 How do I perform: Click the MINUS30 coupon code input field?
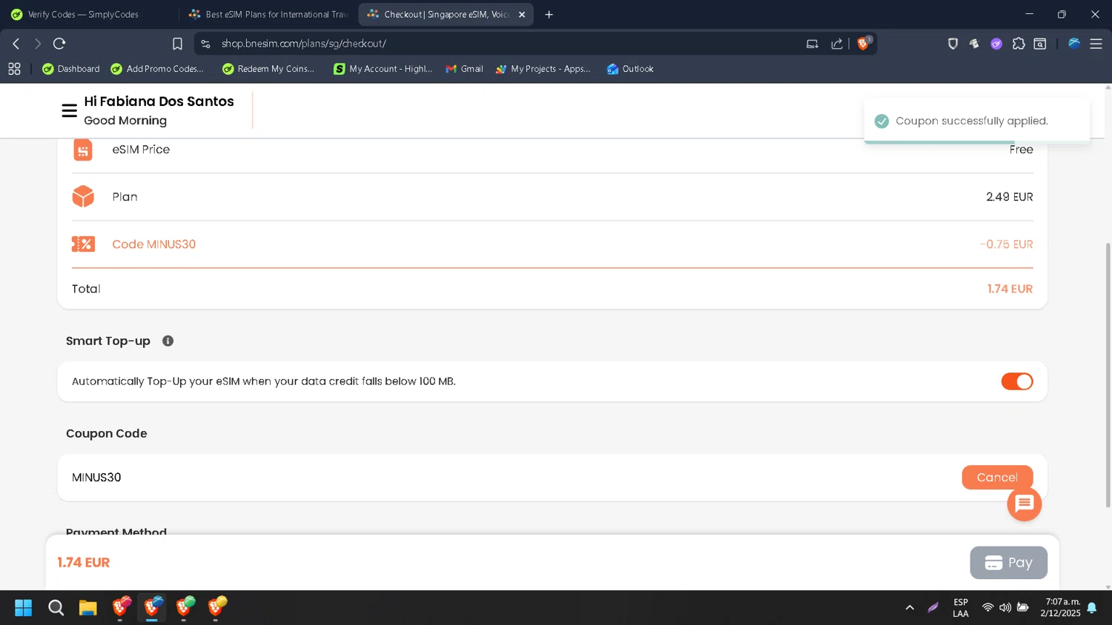coord(512,478)
